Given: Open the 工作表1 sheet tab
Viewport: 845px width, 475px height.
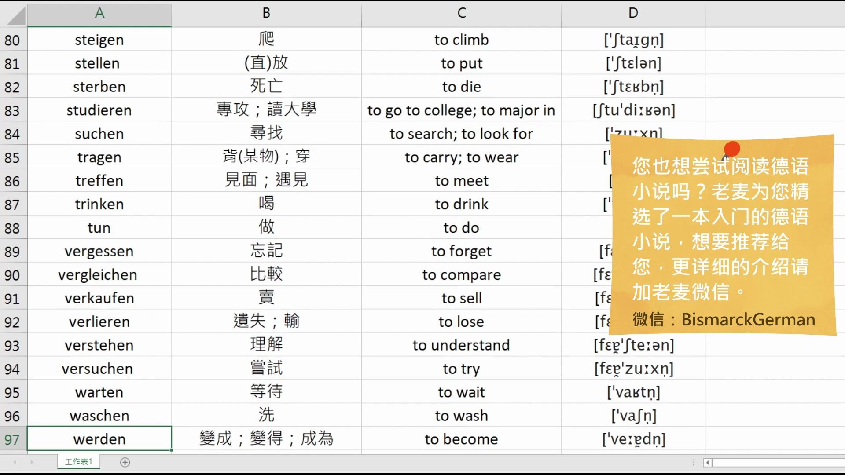Looking at the screenshot, I should 78,462.
